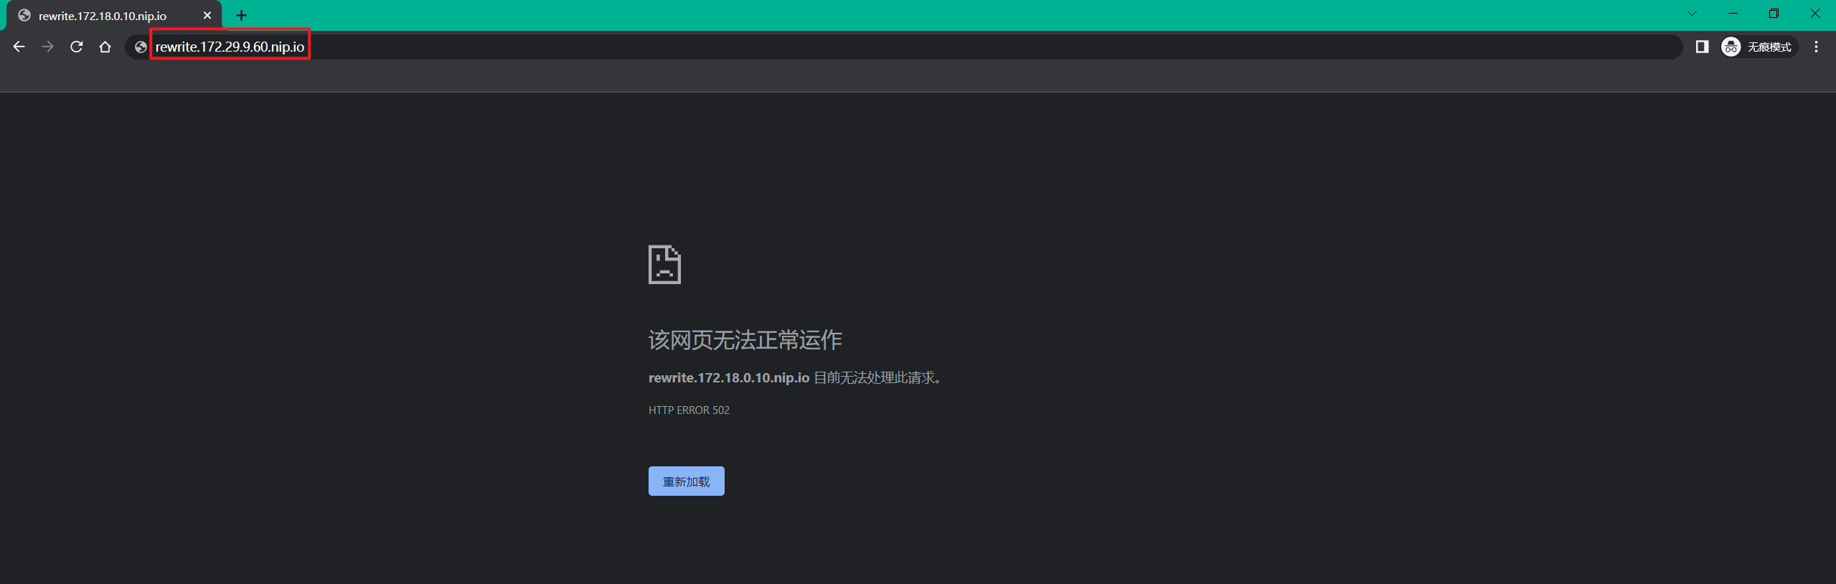Minimize the browser window
Screen dimensions: 1836x584
pyautogui.click(x=1733, y=14)
